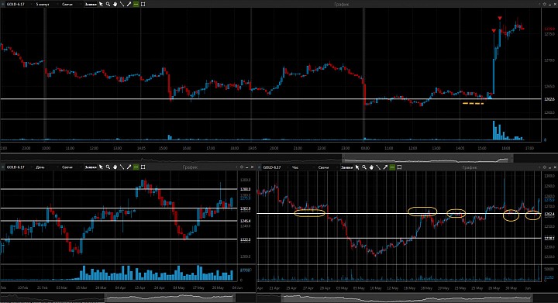Activate the zoom magnifier in the daily chart
The image size is (558, 303).
tap(108, 167)
